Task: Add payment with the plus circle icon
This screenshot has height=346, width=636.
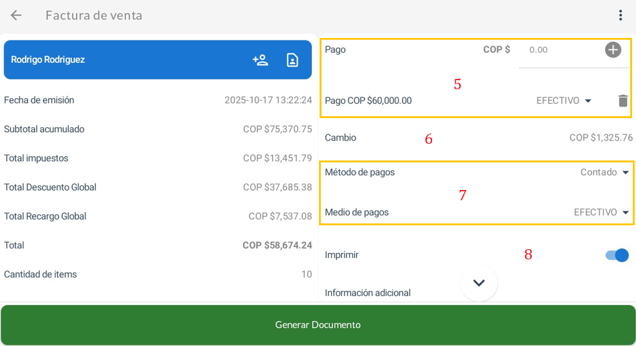Action: point(613,49)
